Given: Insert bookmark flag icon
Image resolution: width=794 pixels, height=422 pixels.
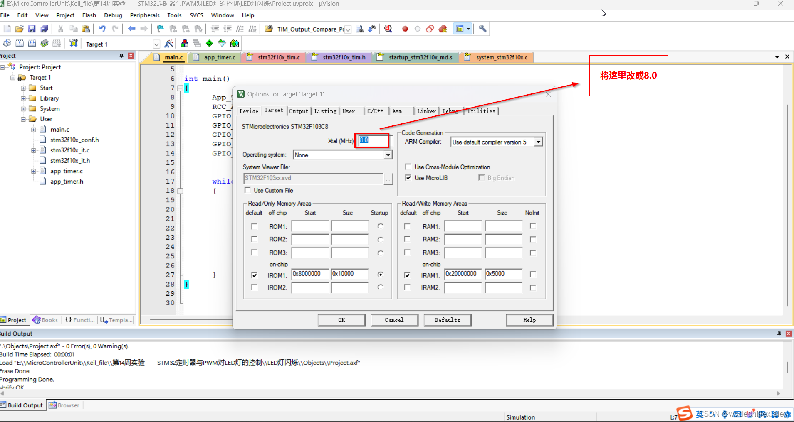Looking at the screenshot, I should [160, 29].
